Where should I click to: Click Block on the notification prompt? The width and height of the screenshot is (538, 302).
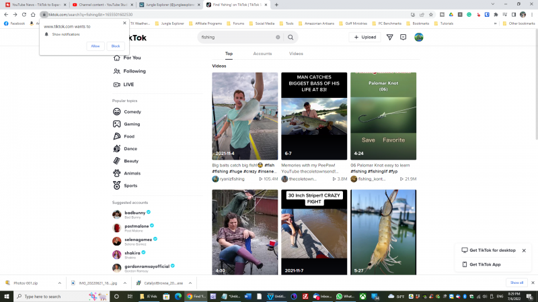coord(115,46)
